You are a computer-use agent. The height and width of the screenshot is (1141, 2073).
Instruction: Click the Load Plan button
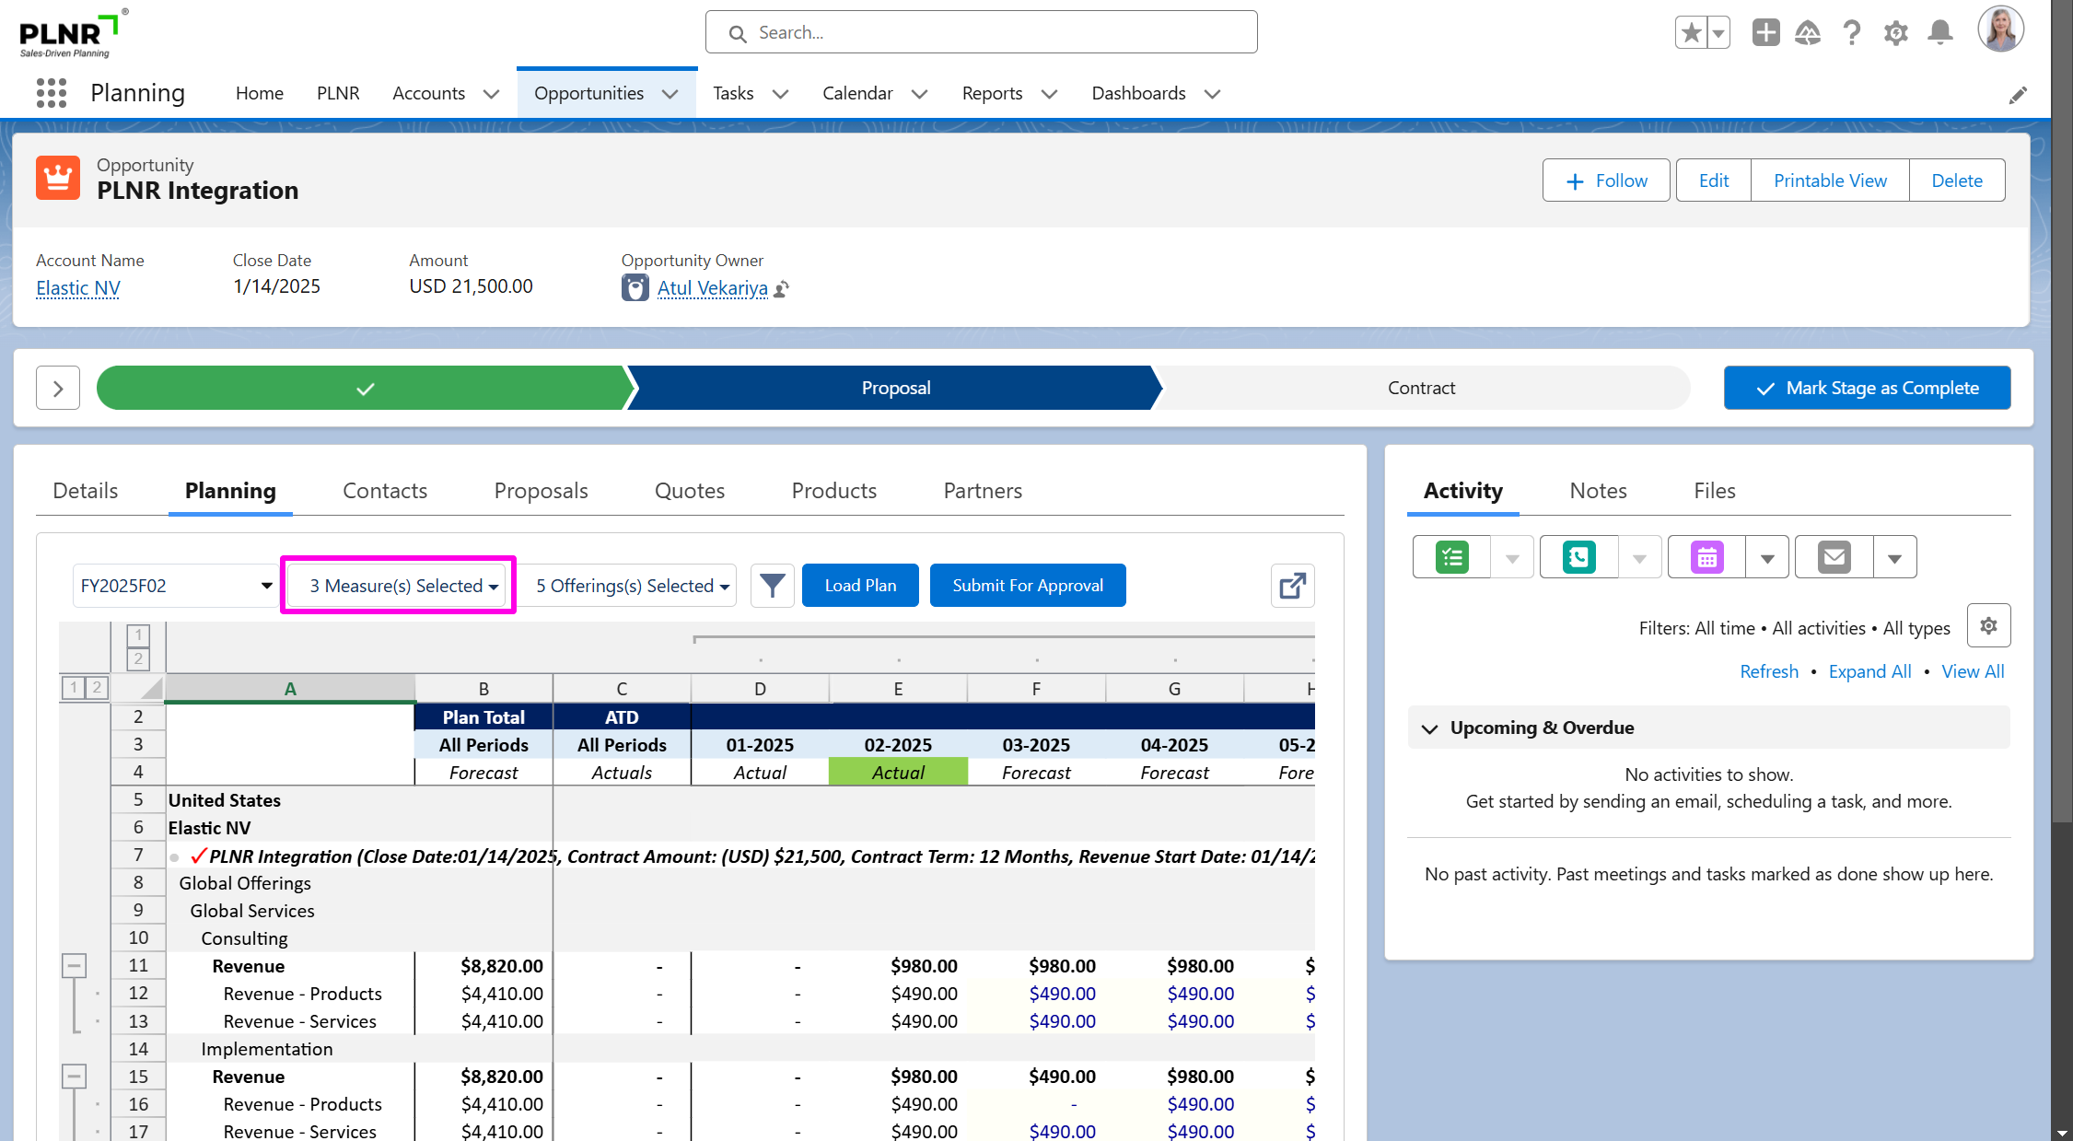coord(860,586)
